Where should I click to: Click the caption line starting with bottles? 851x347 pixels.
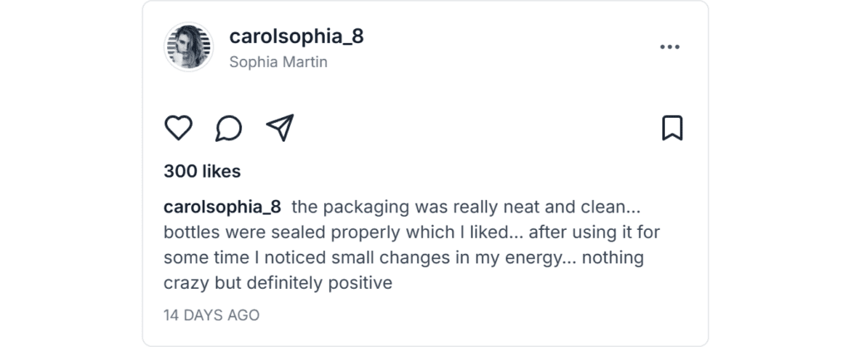click(411, 232)
